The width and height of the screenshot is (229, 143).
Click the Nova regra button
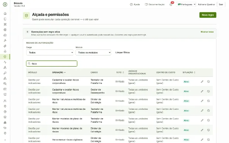point(208,15)
